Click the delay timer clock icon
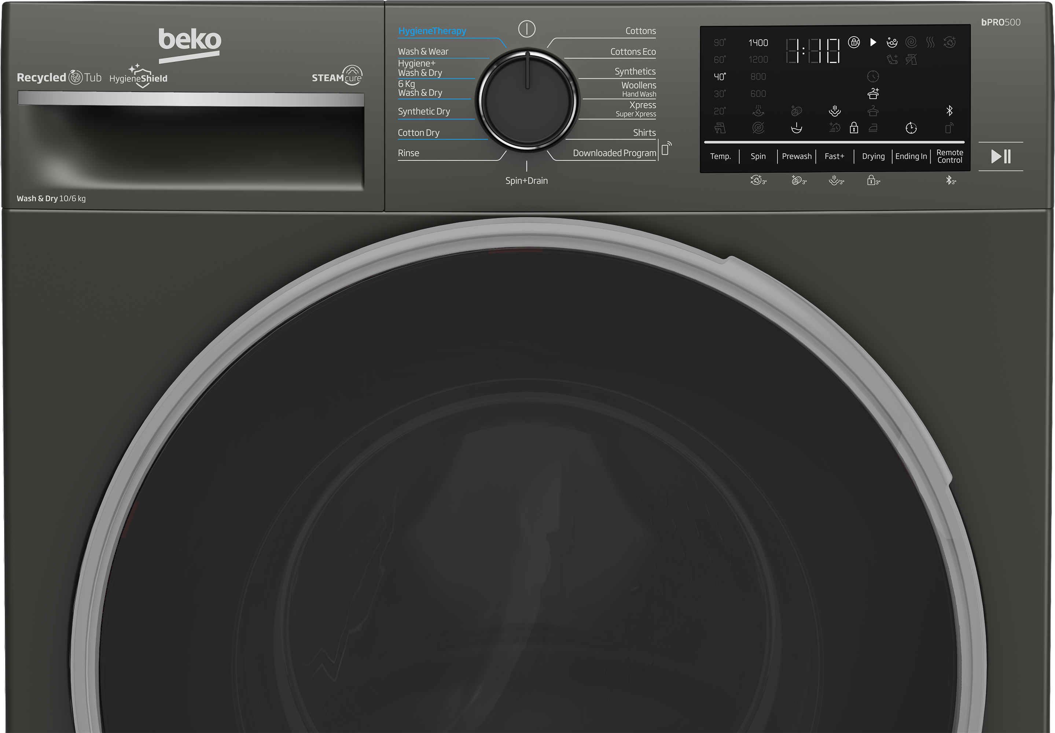 (x=911, y=128)
